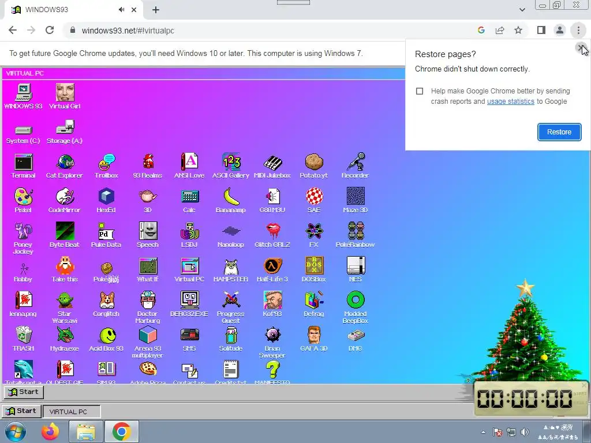Open the Defrag icon
The height and width of the screenshot is (443, 591).
(x=313, y=305)
